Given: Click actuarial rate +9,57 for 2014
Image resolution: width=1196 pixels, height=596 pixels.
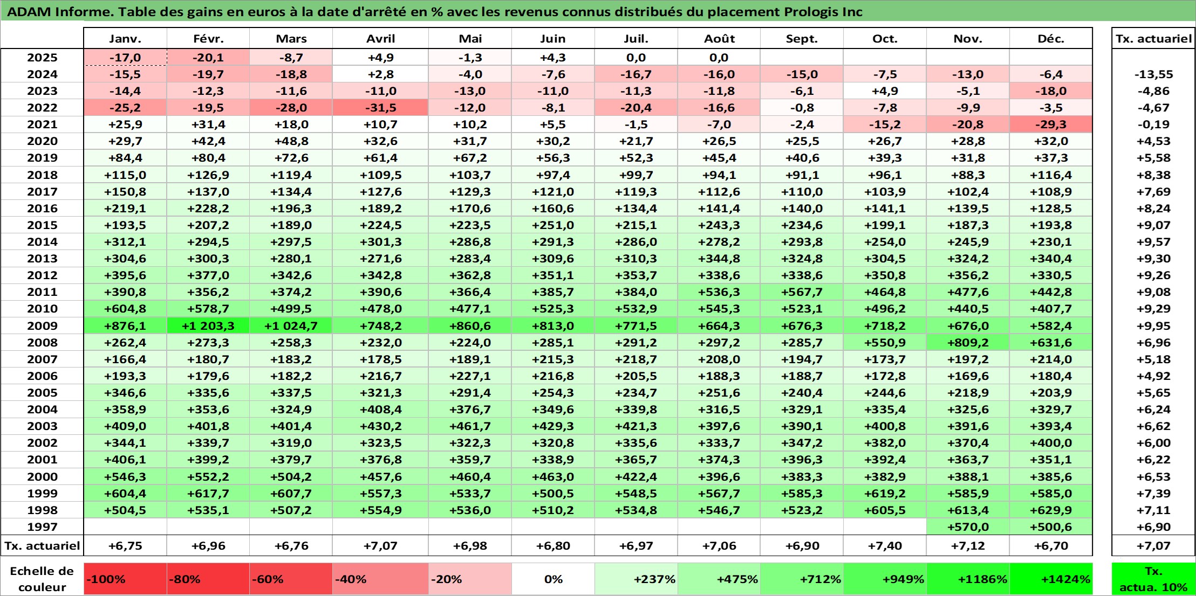Looking at the screenshot, I should pos(1153,242).
